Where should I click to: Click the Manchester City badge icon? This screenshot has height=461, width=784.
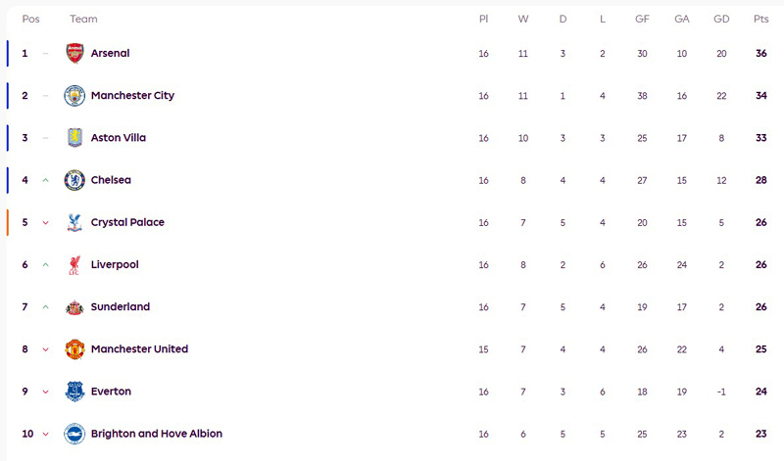(74, 96)
